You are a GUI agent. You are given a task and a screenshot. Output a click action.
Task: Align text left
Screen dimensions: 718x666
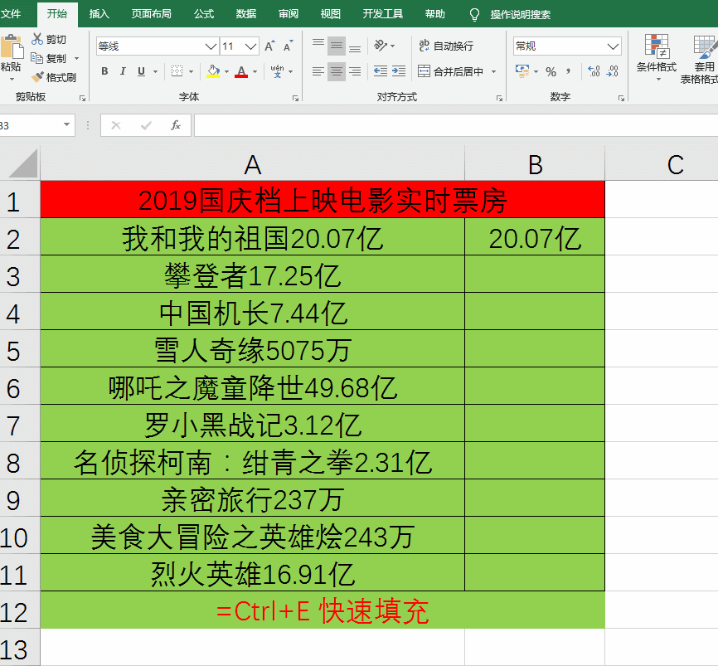coord(318,71)
